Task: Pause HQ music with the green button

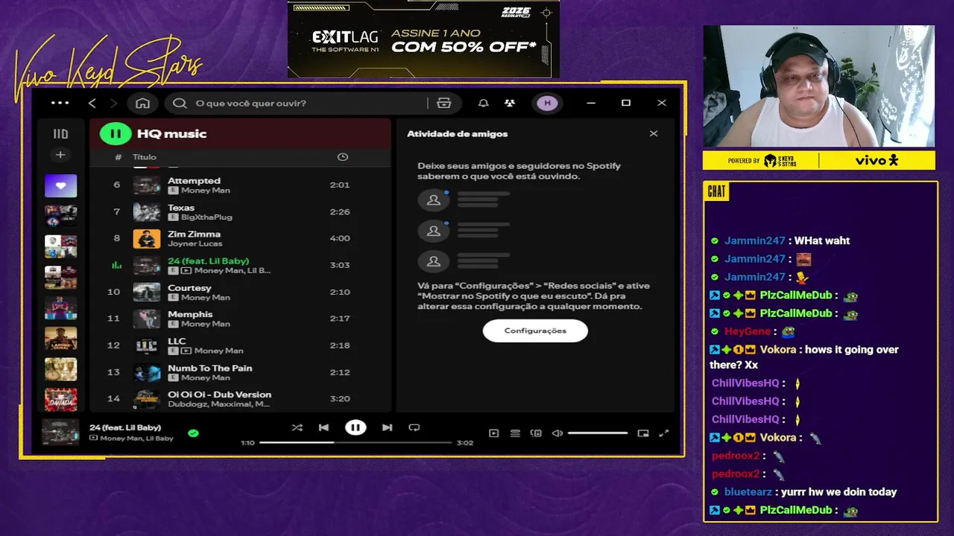Action: (x=116, y=134)
